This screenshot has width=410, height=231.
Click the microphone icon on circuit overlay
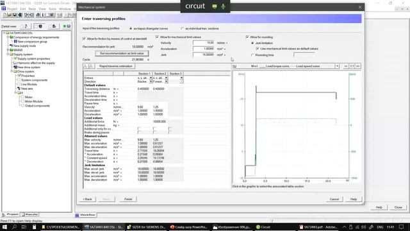pos(223,6)
